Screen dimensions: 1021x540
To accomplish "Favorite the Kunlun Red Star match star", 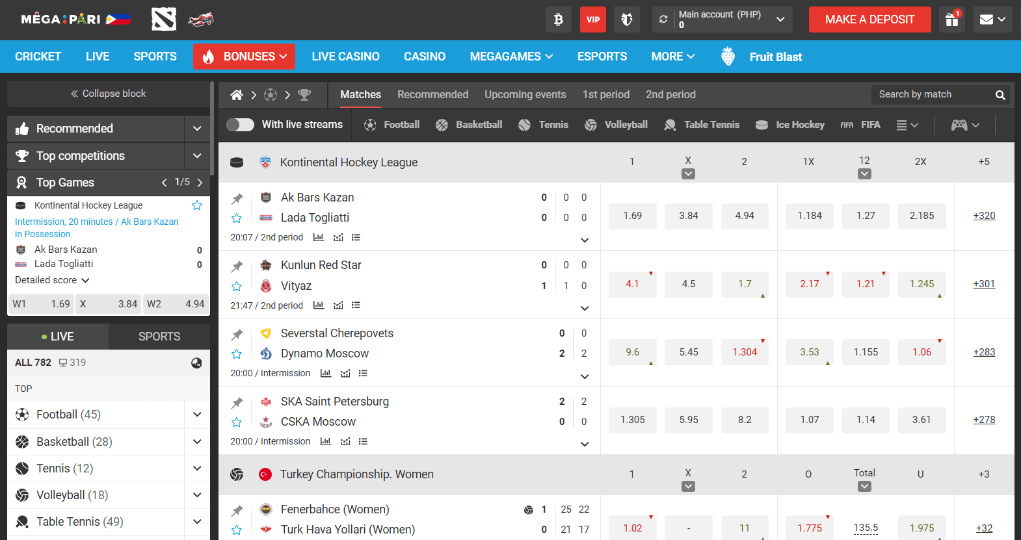I will pyautogui.click(x=237, y=287).
